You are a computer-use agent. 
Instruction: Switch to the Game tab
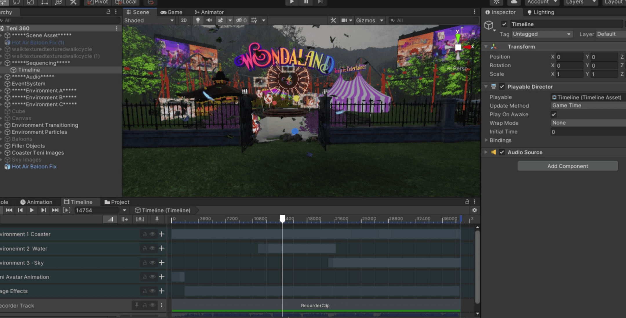coord(172,12)
